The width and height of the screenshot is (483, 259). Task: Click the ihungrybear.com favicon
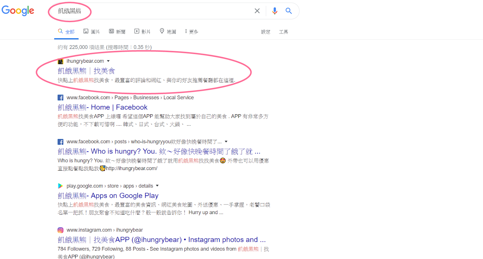click(60, 61)
